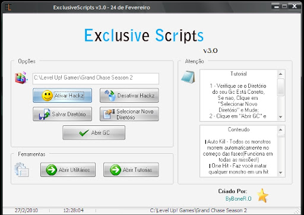Click the Grand Chase directory path field
Viewport: 304px width, 215px height.
point(96,78)
